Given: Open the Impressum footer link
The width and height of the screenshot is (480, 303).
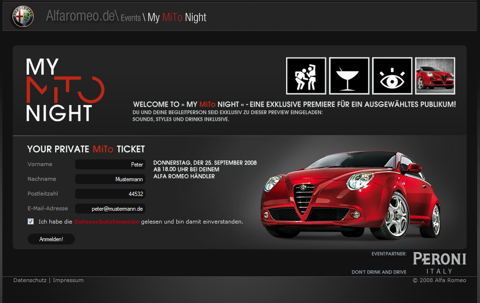Looking at the screenshot, I should pyautogui.click(x=68, y=280).
